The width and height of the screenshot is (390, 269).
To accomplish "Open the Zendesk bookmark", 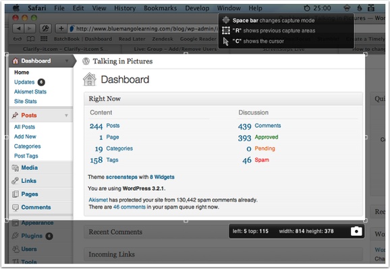I will [163, 39].
